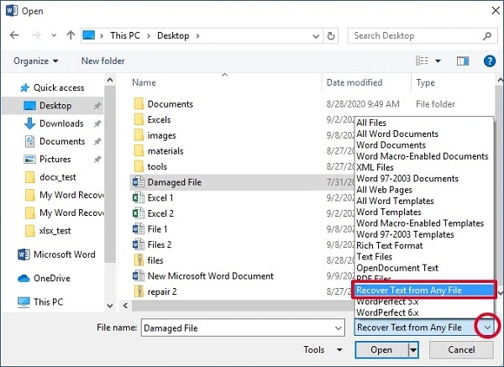The width and height of the screenshot is (504, 367).
Task: Click horizontal scrollbar left arrow
Action: (126, 306)
